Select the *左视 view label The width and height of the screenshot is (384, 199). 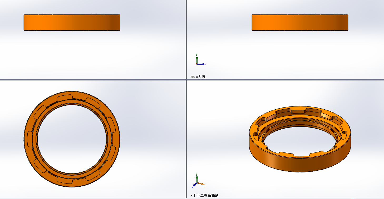click(x=201, y=77)
